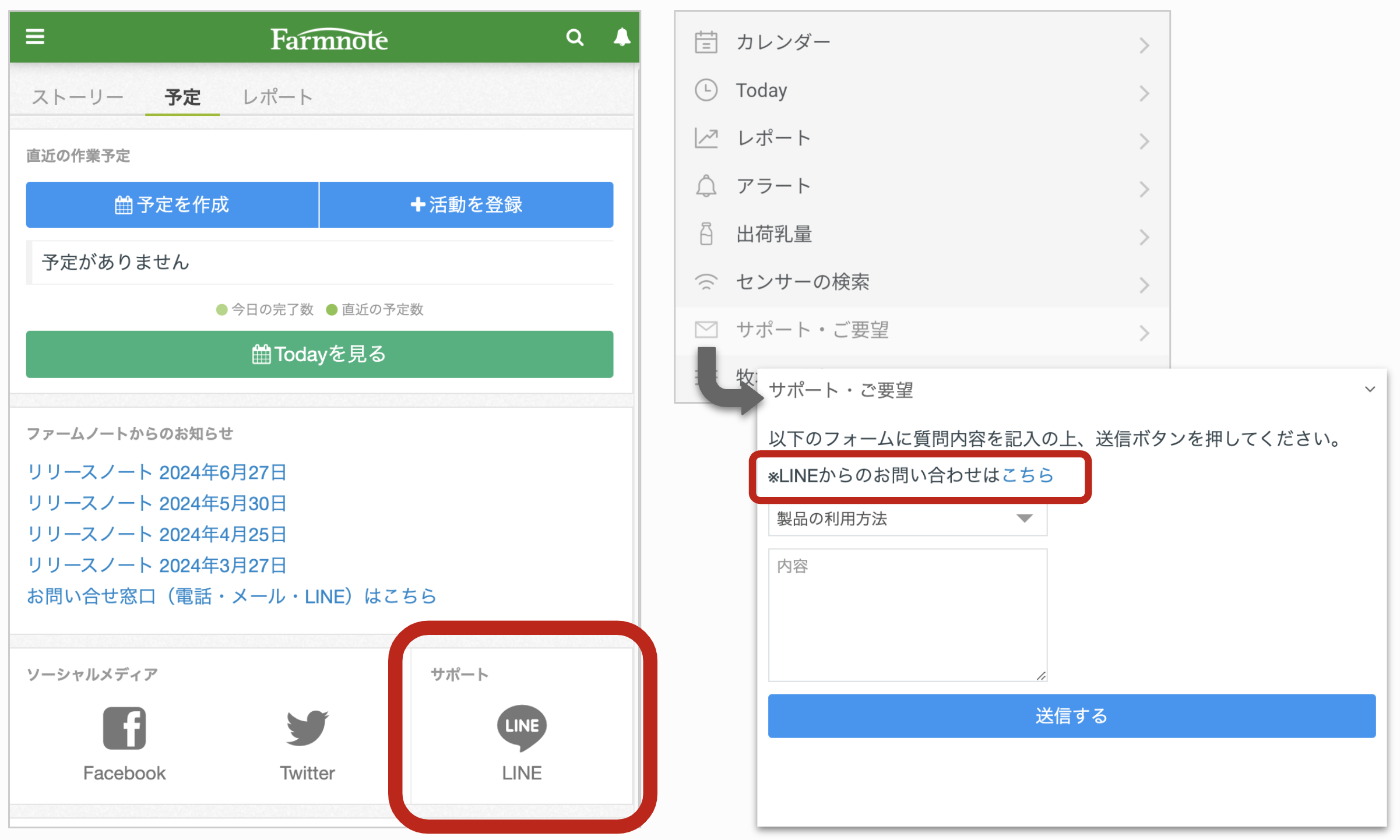1400x840 pixels.
Task: Click the bell icon beside アラート
Action: [706, 186]
